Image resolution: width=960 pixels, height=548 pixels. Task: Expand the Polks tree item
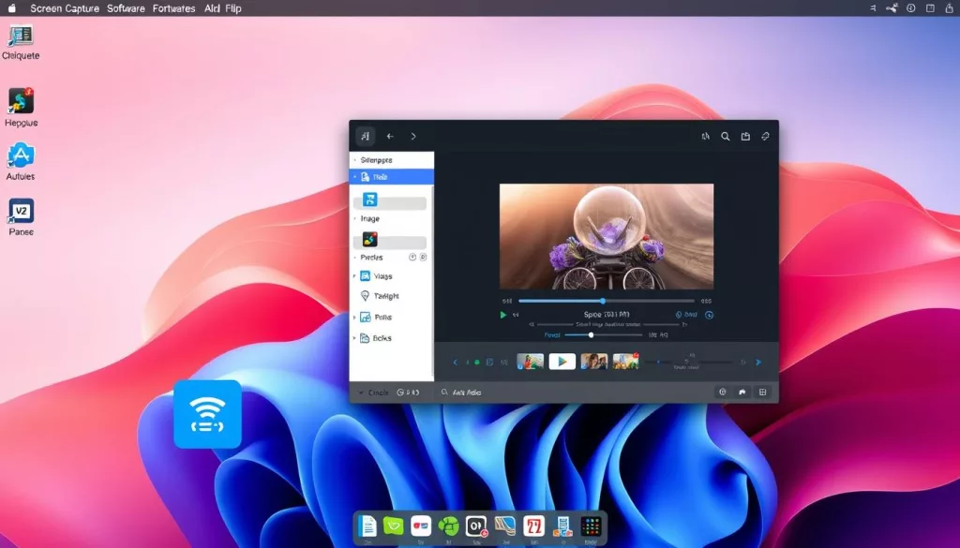pyautogui.click(x=354, y=318)
